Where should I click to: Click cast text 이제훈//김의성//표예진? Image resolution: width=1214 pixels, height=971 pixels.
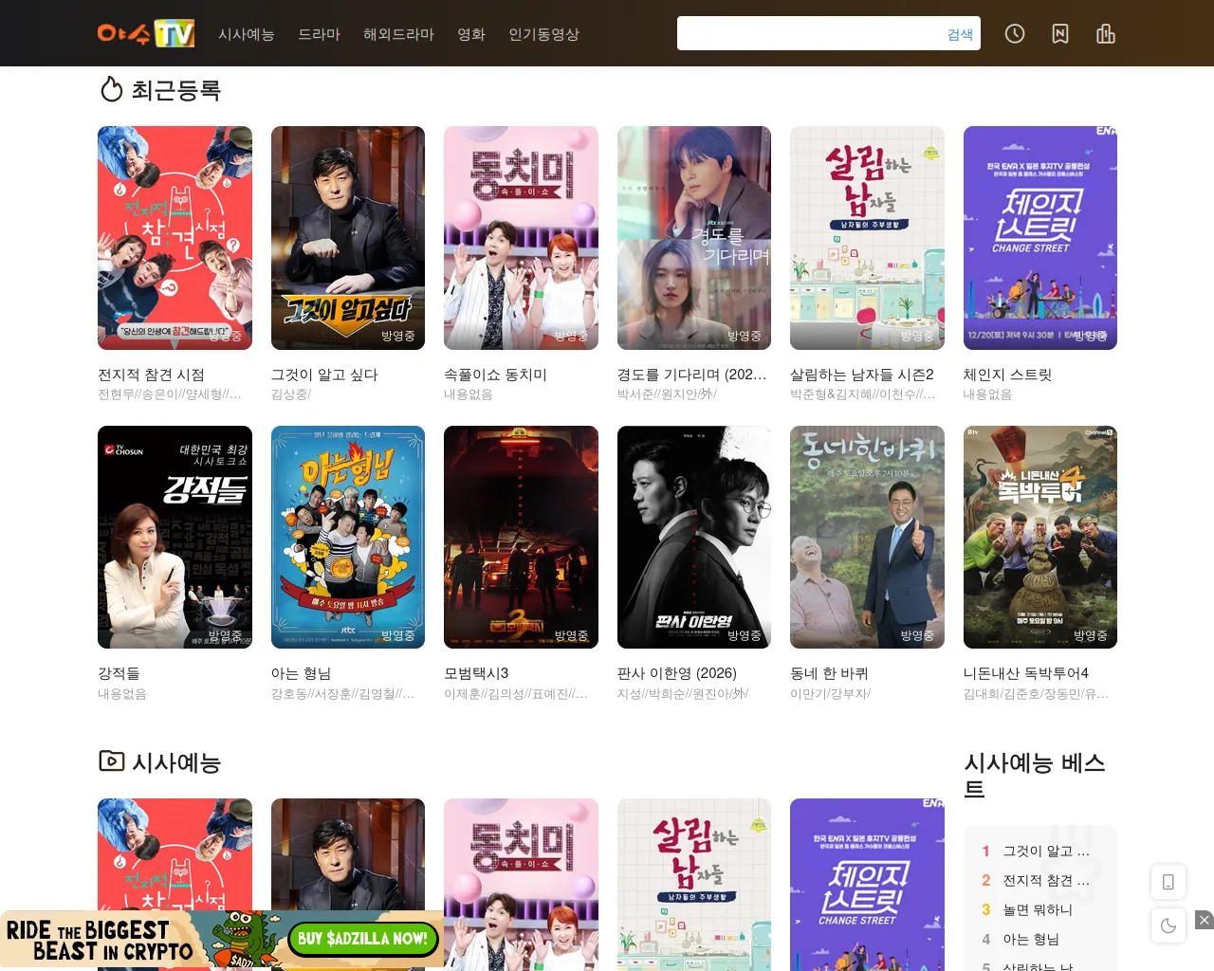(516, 694)
